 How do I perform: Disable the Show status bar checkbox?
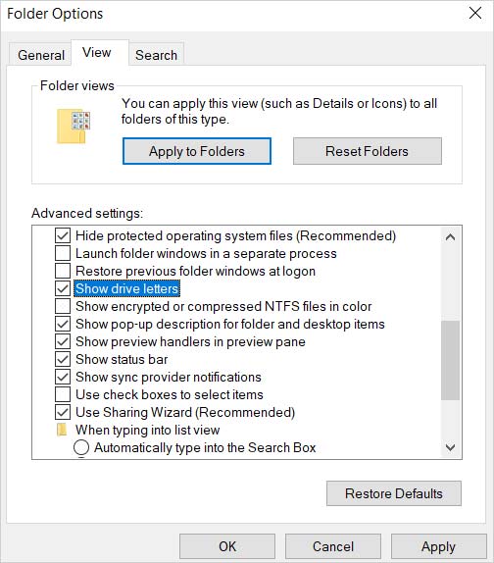63,359
